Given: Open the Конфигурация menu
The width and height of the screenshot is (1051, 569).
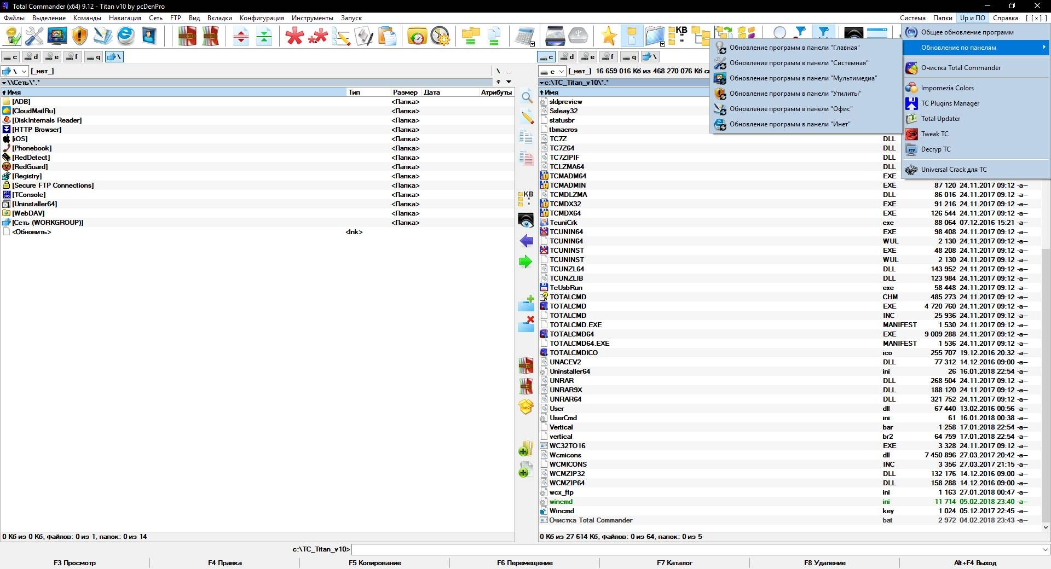Looking at the screenshot, I should click(262, 18).
